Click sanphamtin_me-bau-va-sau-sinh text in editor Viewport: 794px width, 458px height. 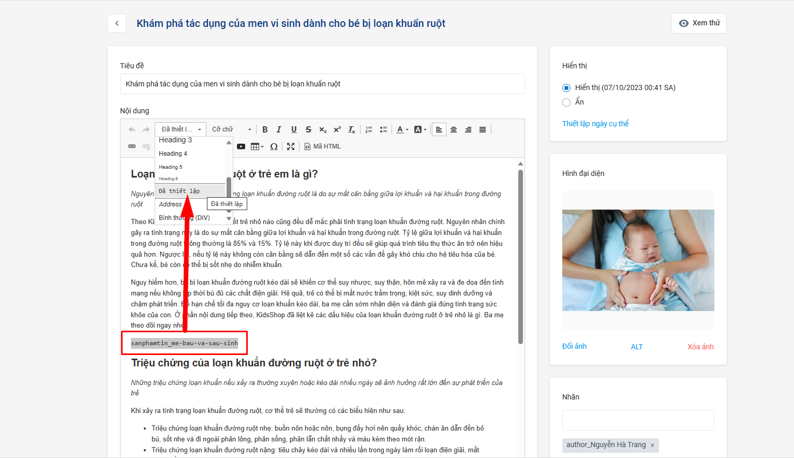click(x=185, y=343)
